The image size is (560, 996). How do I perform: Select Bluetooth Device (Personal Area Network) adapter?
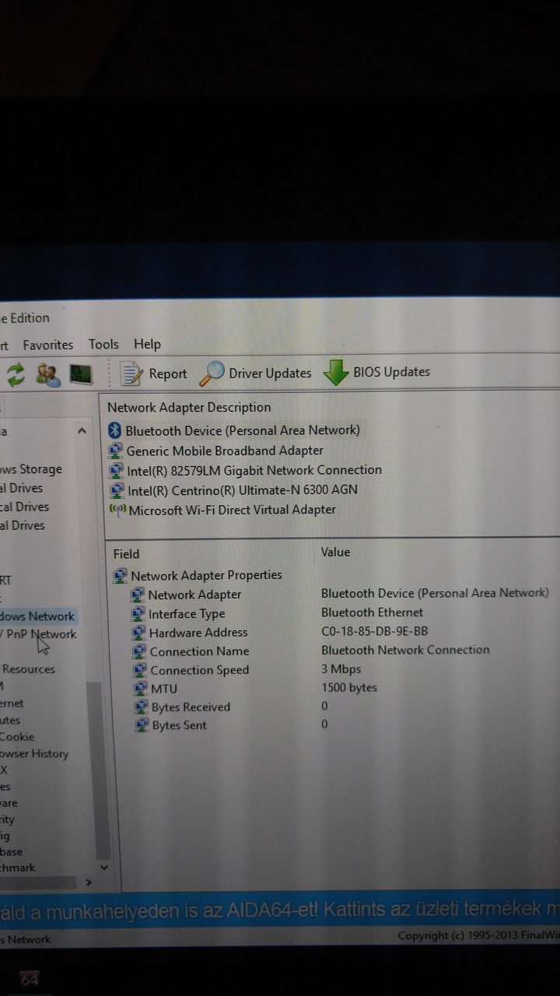pyautogui.click(x=234, y=430)
